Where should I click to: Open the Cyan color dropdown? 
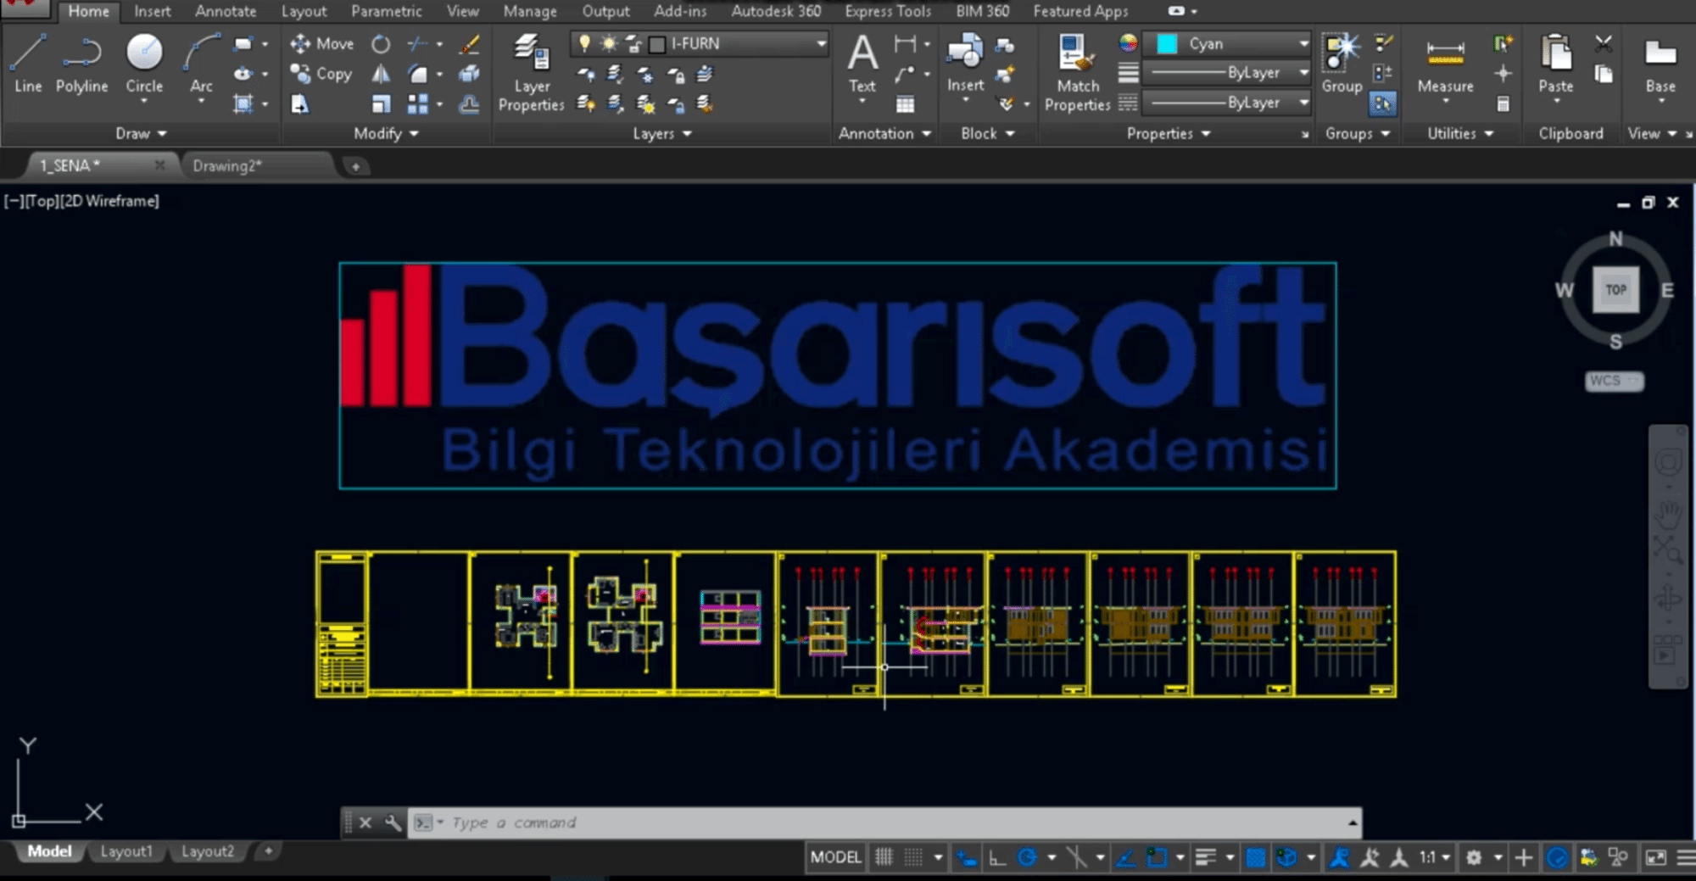(x=1303, y=43)
